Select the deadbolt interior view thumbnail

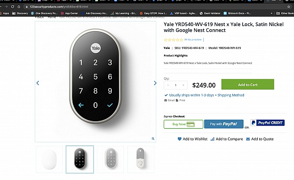[141, 159]
